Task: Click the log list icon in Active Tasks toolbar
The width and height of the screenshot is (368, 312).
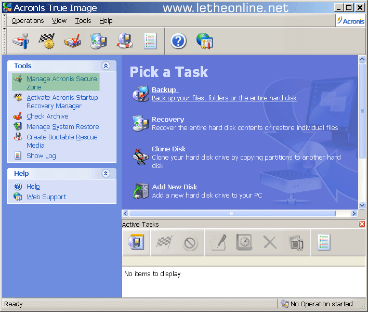Action: pyautogui.click(x=324, y=242)
